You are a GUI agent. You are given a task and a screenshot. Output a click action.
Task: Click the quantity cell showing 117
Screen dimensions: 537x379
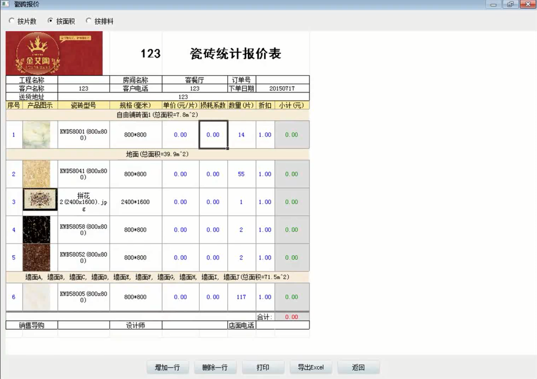241,297
